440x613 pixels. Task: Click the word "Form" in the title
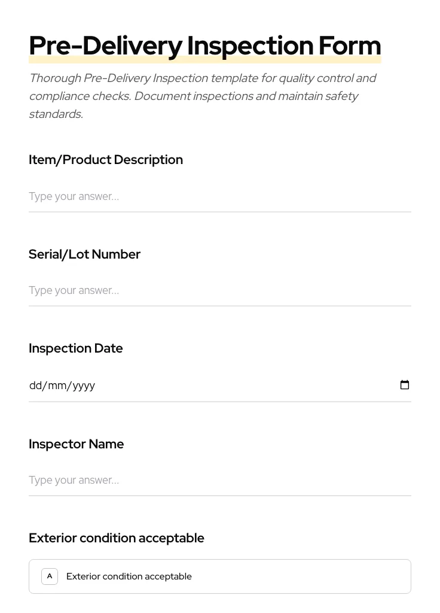pyautogui.click(x=349, y=45)
